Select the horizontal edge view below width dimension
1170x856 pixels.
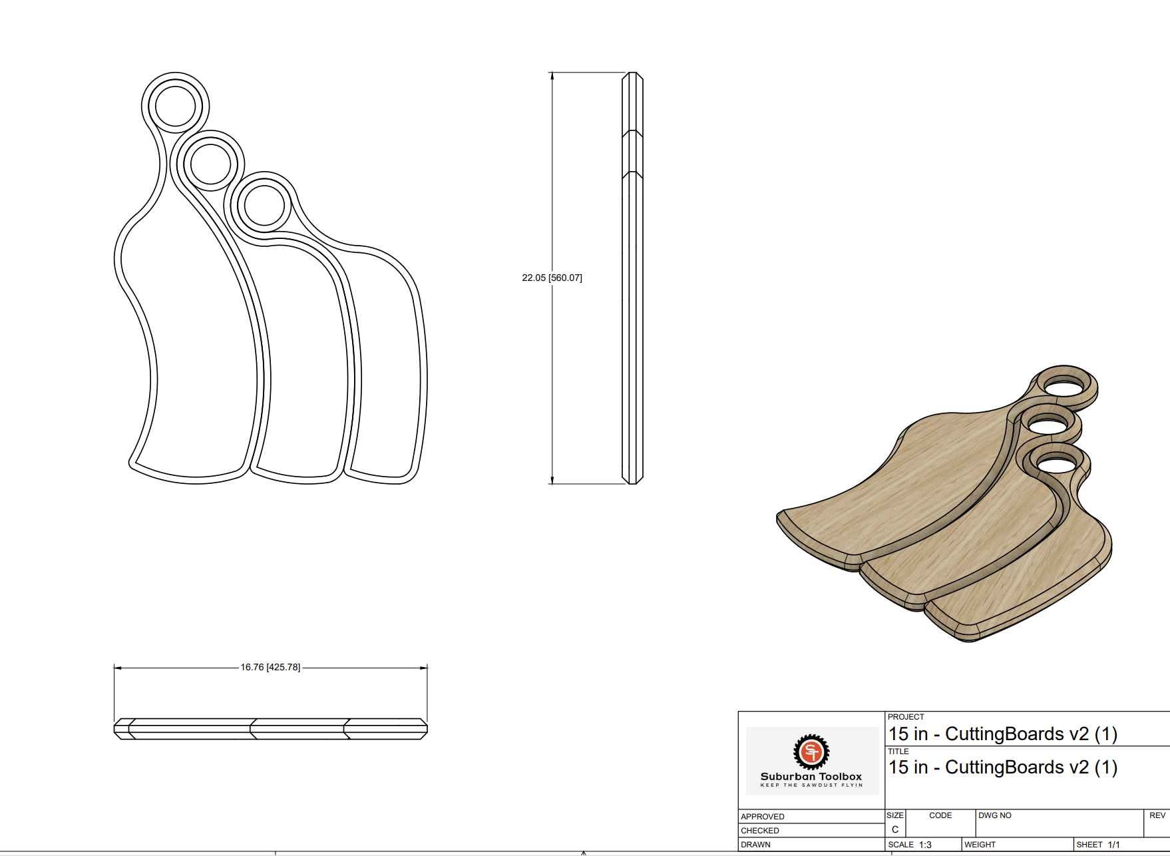[270, 729]
